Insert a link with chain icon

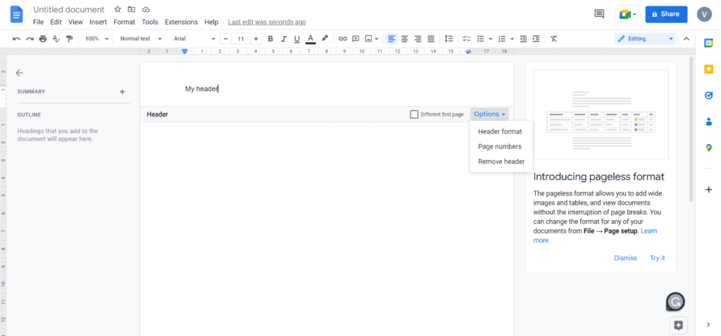(x=343, y=39)
